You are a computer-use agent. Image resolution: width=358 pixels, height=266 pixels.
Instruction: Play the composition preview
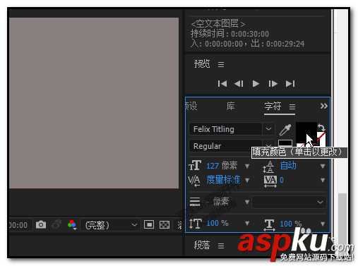256,84
